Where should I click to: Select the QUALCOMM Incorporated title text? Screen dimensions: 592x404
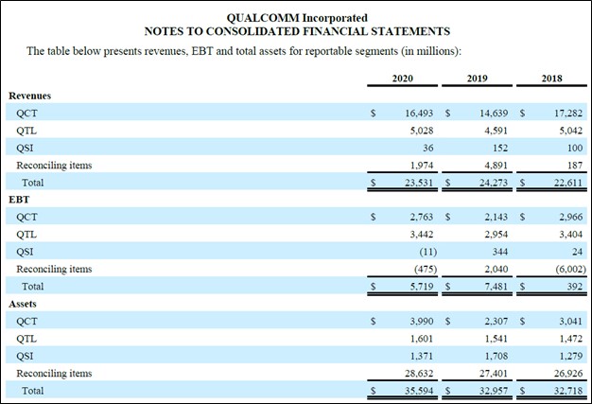click(x=297, y=18)
